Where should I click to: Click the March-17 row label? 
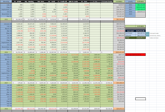coord(6,59)
